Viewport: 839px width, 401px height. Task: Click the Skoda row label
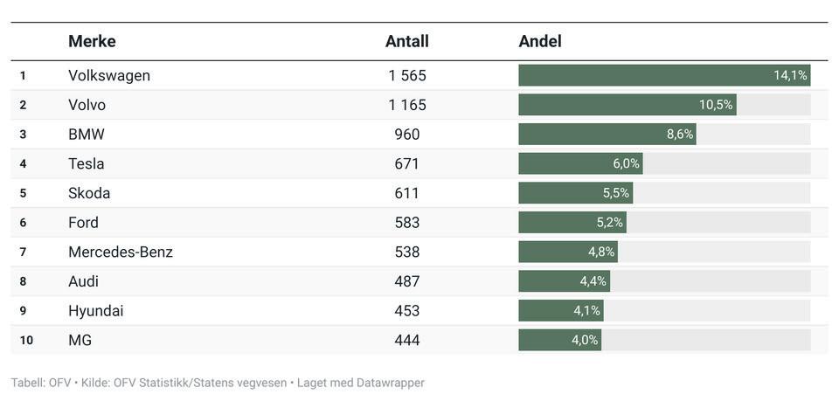coord(89,193)
